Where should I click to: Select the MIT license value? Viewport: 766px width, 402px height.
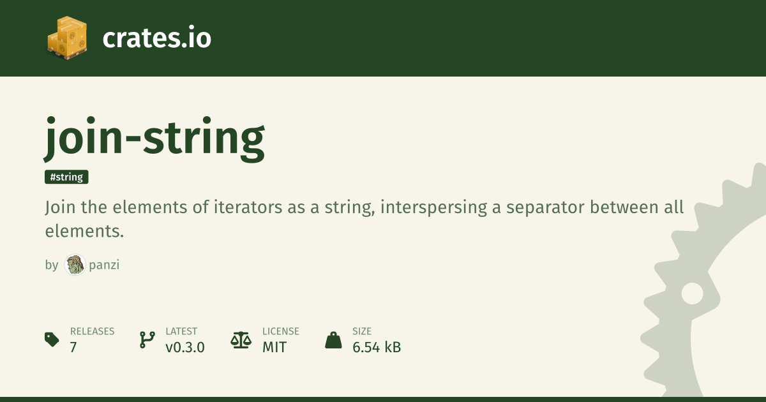[274, 347]
